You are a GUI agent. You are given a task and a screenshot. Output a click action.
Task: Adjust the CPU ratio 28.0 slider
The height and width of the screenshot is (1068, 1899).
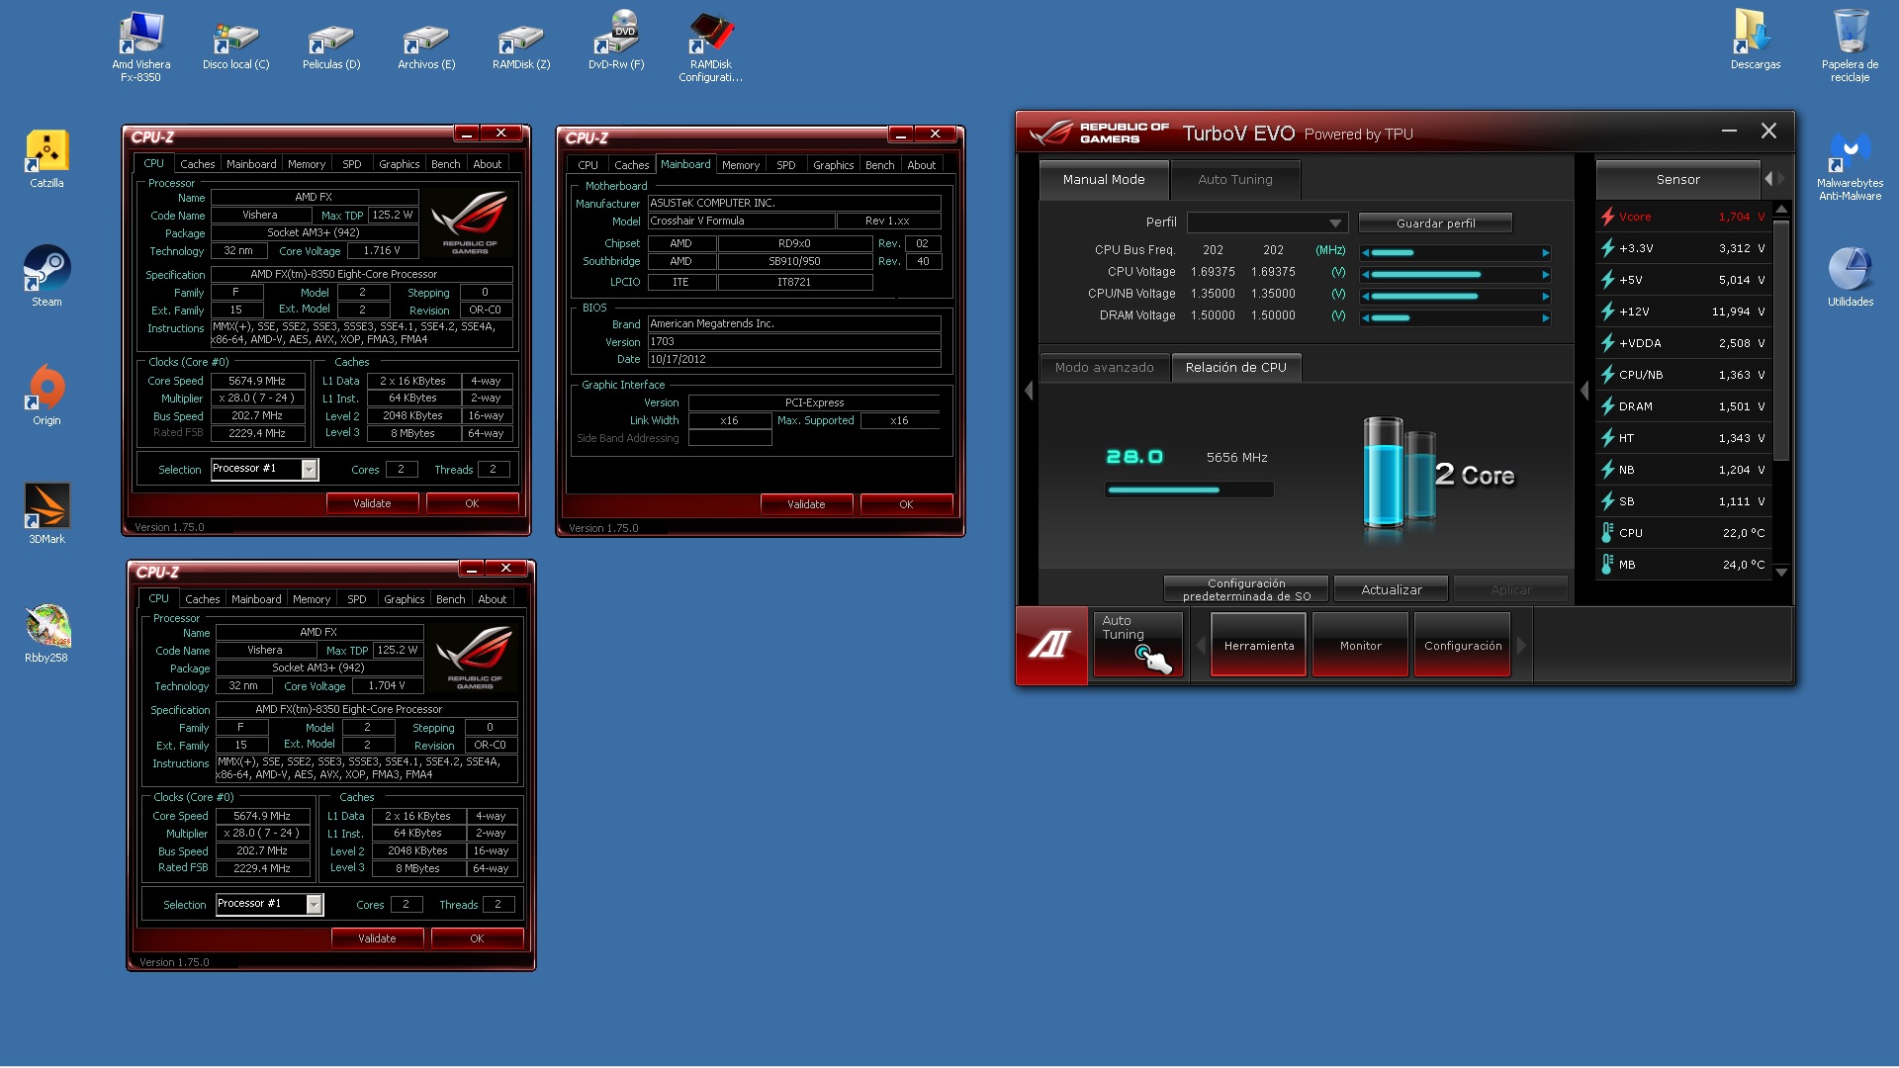click(1189, 489)
